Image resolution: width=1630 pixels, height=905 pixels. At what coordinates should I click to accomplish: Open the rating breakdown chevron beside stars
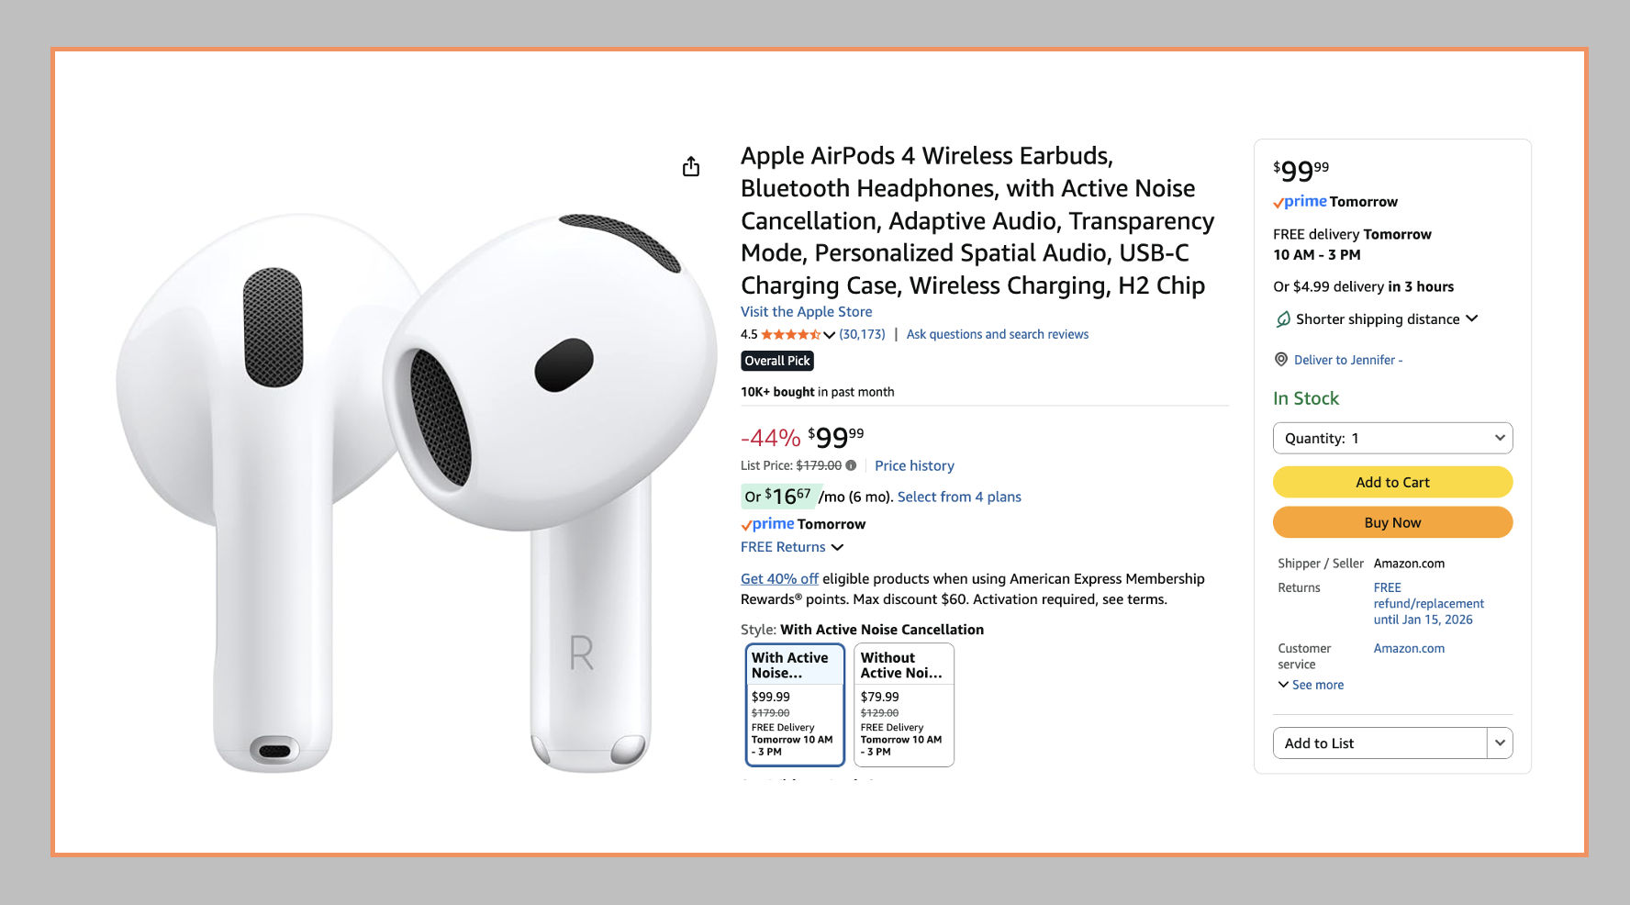(x=830, y=335)
